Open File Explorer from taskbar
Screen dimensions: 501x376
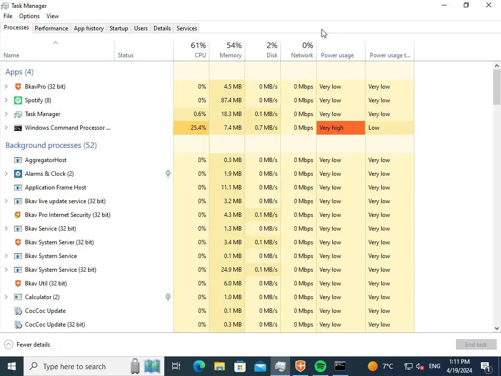tap(220, 366)
